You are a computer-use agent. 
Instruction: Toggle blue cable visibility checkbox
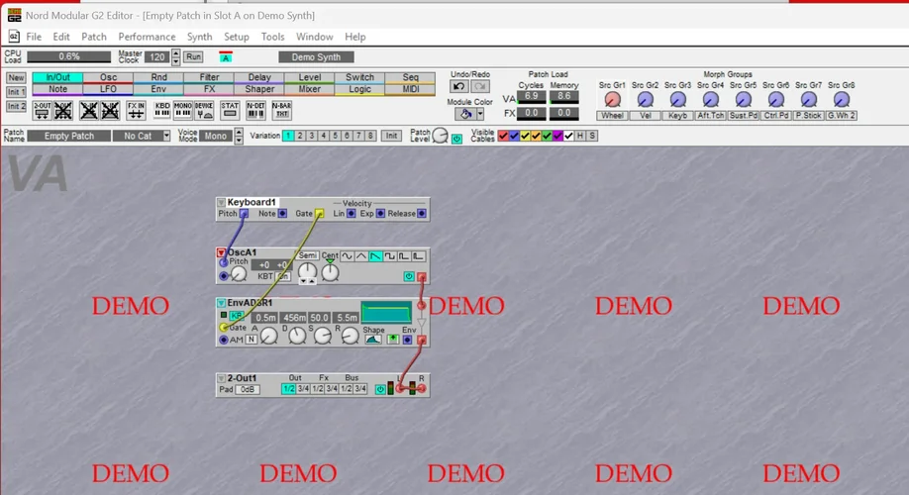514,136
